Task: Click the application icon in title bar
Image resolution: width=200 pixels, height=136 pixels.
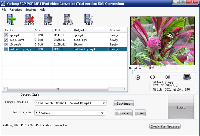Action: click(x=3, y=3)
